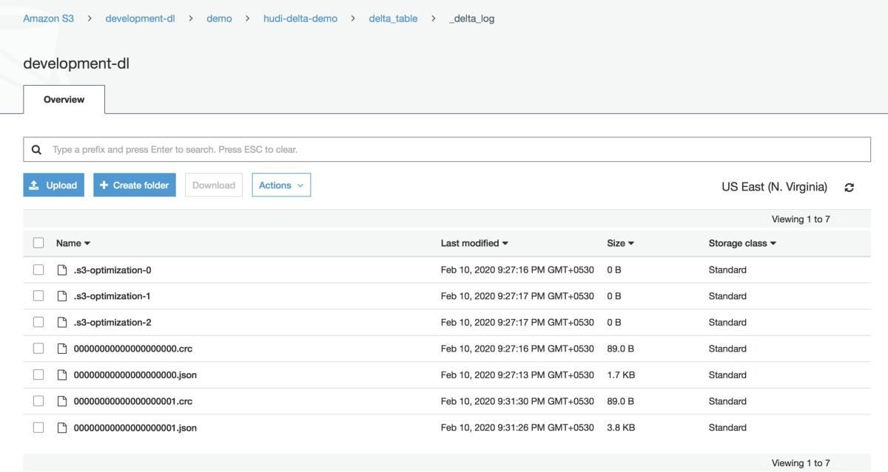
Task: Click file icon for 00000000000000000001.json
Action: coord(62,428)
